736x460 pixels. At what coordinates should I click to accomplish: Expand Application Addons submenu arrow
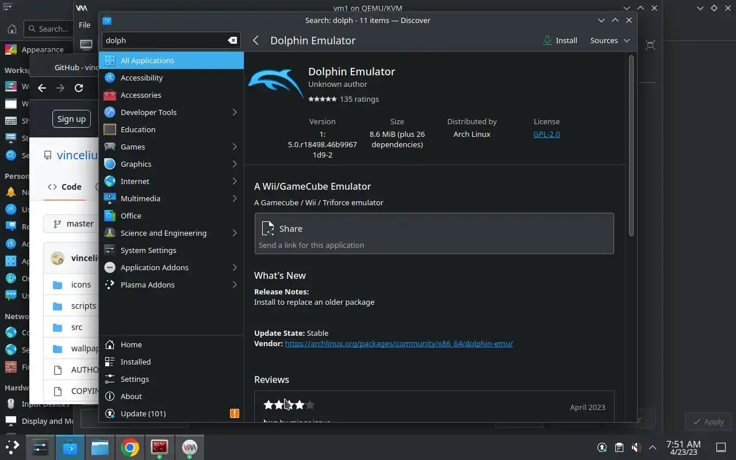[235, 267]
